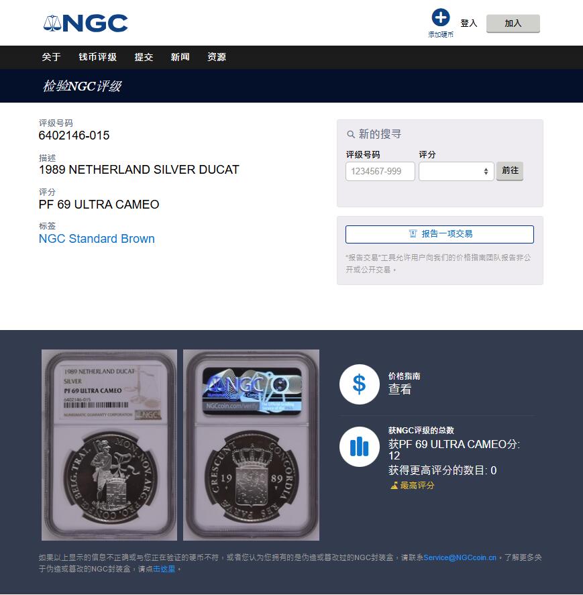Open the coin reverse slab thumbnail
This screenshot has height=595, width=583.
[251, 445]
